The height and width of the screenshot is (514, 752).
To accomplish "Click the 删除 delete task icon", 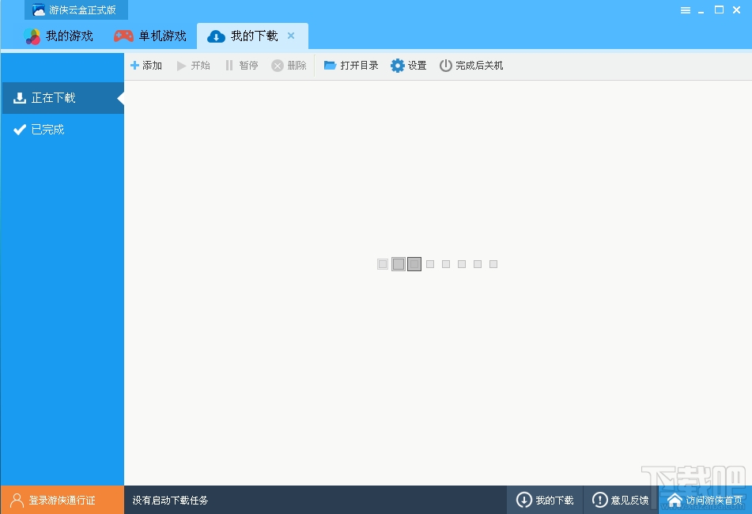I will (x=277, y=66).
